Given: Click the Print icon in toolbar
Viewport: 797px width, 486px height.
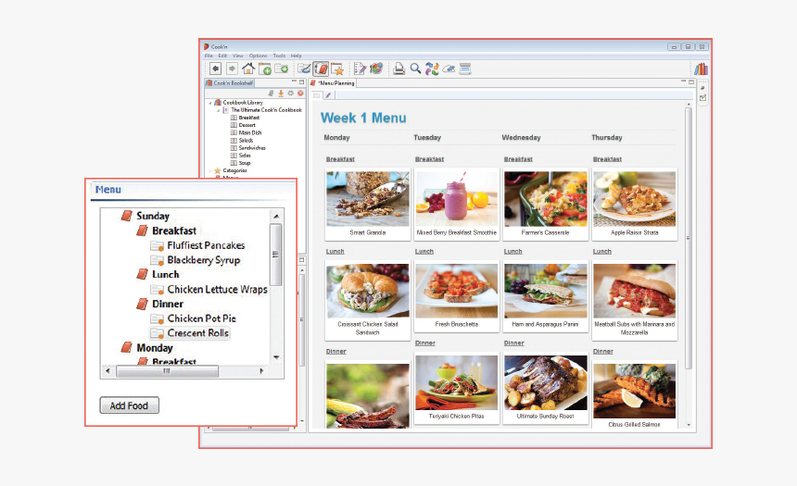Looking at the screenshot, I should coord(399,69).
